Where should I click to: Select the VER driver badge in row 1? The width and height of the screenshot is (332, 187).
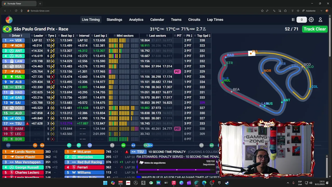(13, 40)
